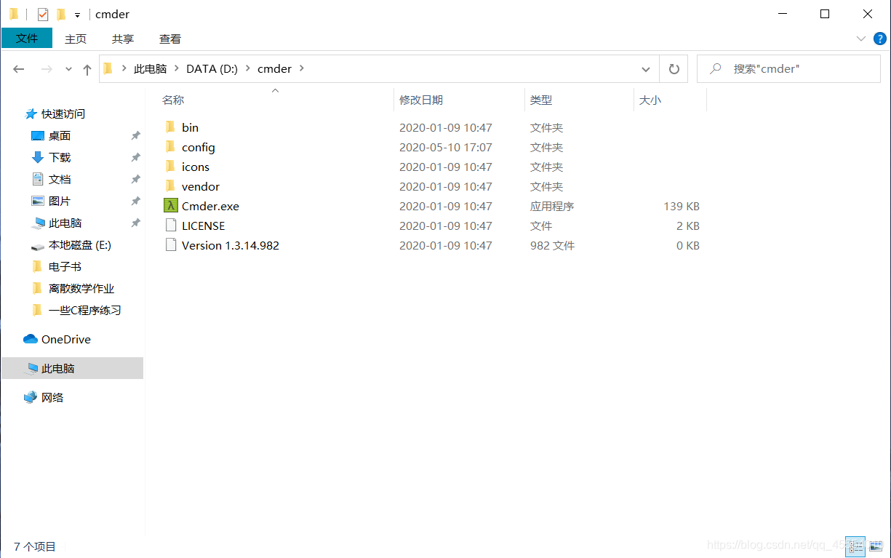Click the search magnifier icon
Viewport: 891px width, 558px height.
(x=716, y=68)
